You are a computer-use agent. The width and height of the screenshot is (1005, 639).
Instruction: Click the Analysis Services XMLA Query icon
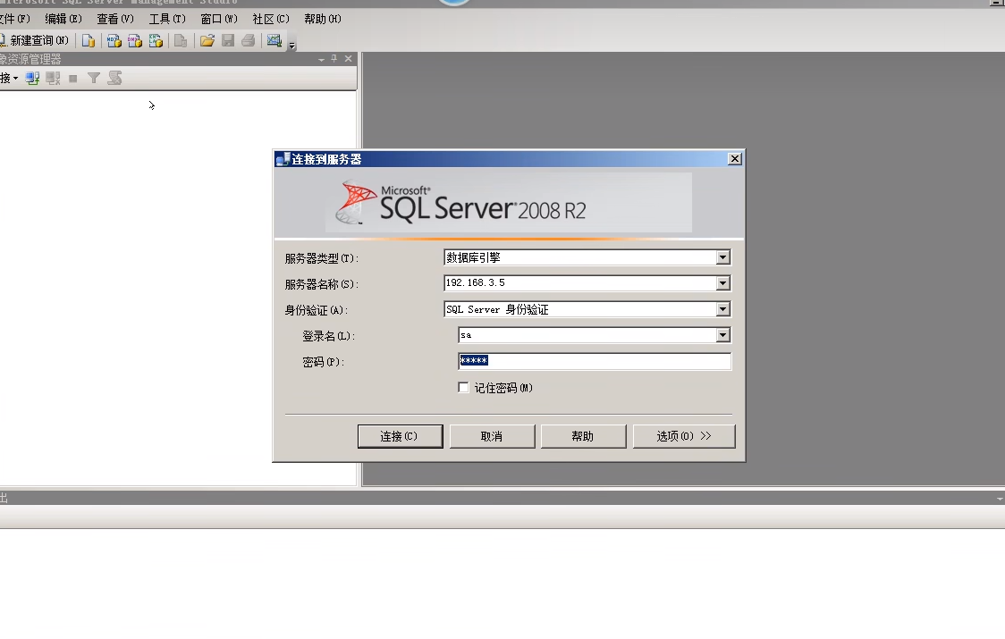(x=156, y=40)
